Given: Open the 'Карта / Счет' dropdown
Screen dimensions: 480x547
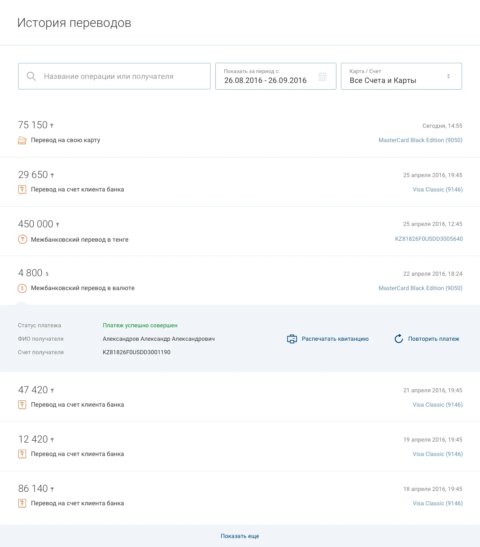Looking at the screenshot, I should point(401,77).
